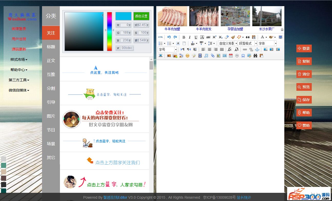Toggle italic formatting
This screenshot has width=332, height=201.
click(190, 37)
